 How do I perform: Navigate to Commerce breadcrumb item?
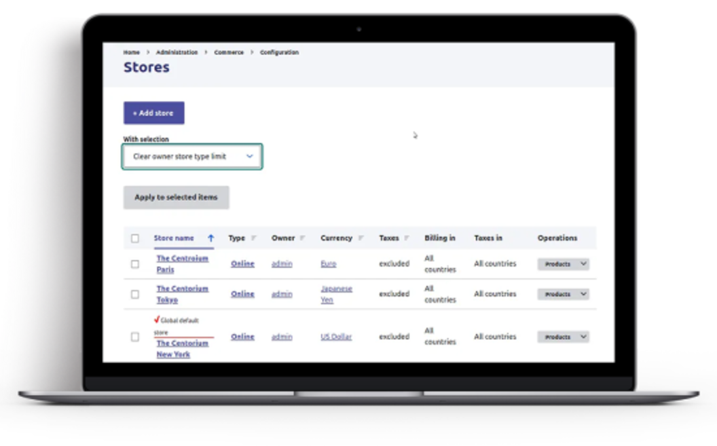(x=229, y=52)
